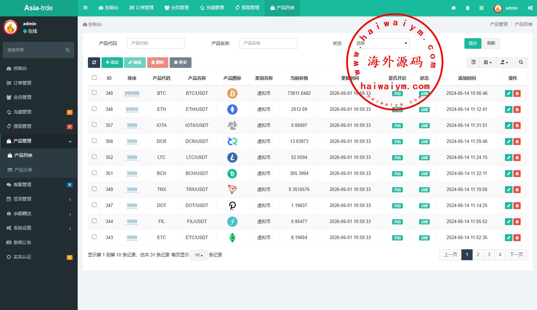Expand the 余额赠送 sidebar menu
The width and height of the screenshot is (537, 310).
point(39,213)
